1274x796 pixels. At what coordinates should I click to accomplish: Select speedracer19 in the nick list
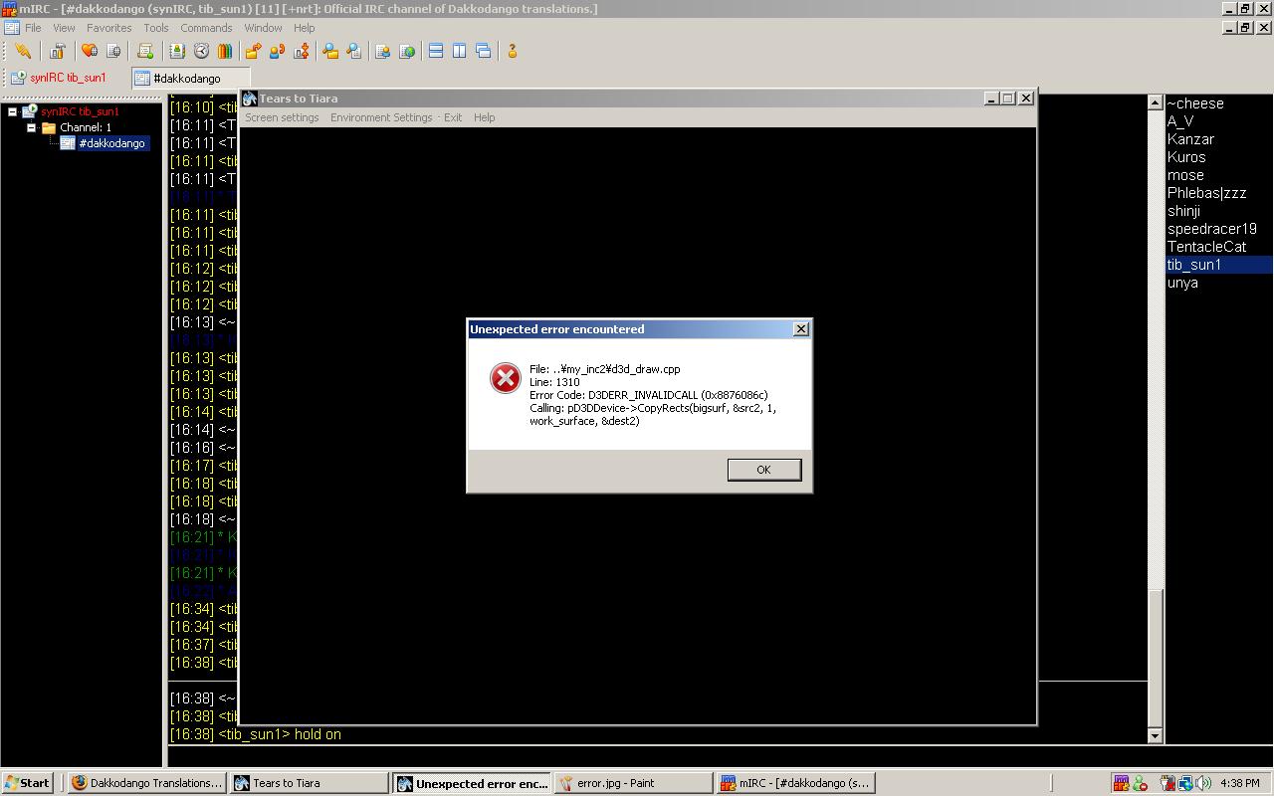(1212, 229)
